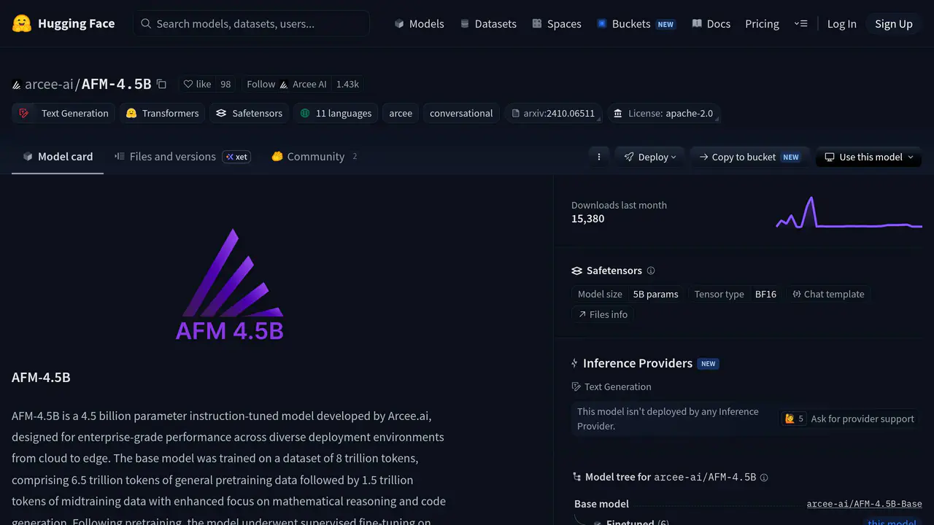Click the Safetensors info circle icon
Image resolution: width=934 pixels, height=525 pixels.
coord(651,271)
